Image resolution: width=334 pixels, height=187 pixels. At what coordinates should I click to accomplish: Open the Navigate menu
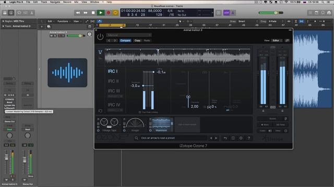tap(55, 2)
